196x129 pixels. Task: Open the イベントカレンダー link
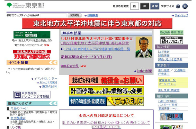(x=46, y=79)
